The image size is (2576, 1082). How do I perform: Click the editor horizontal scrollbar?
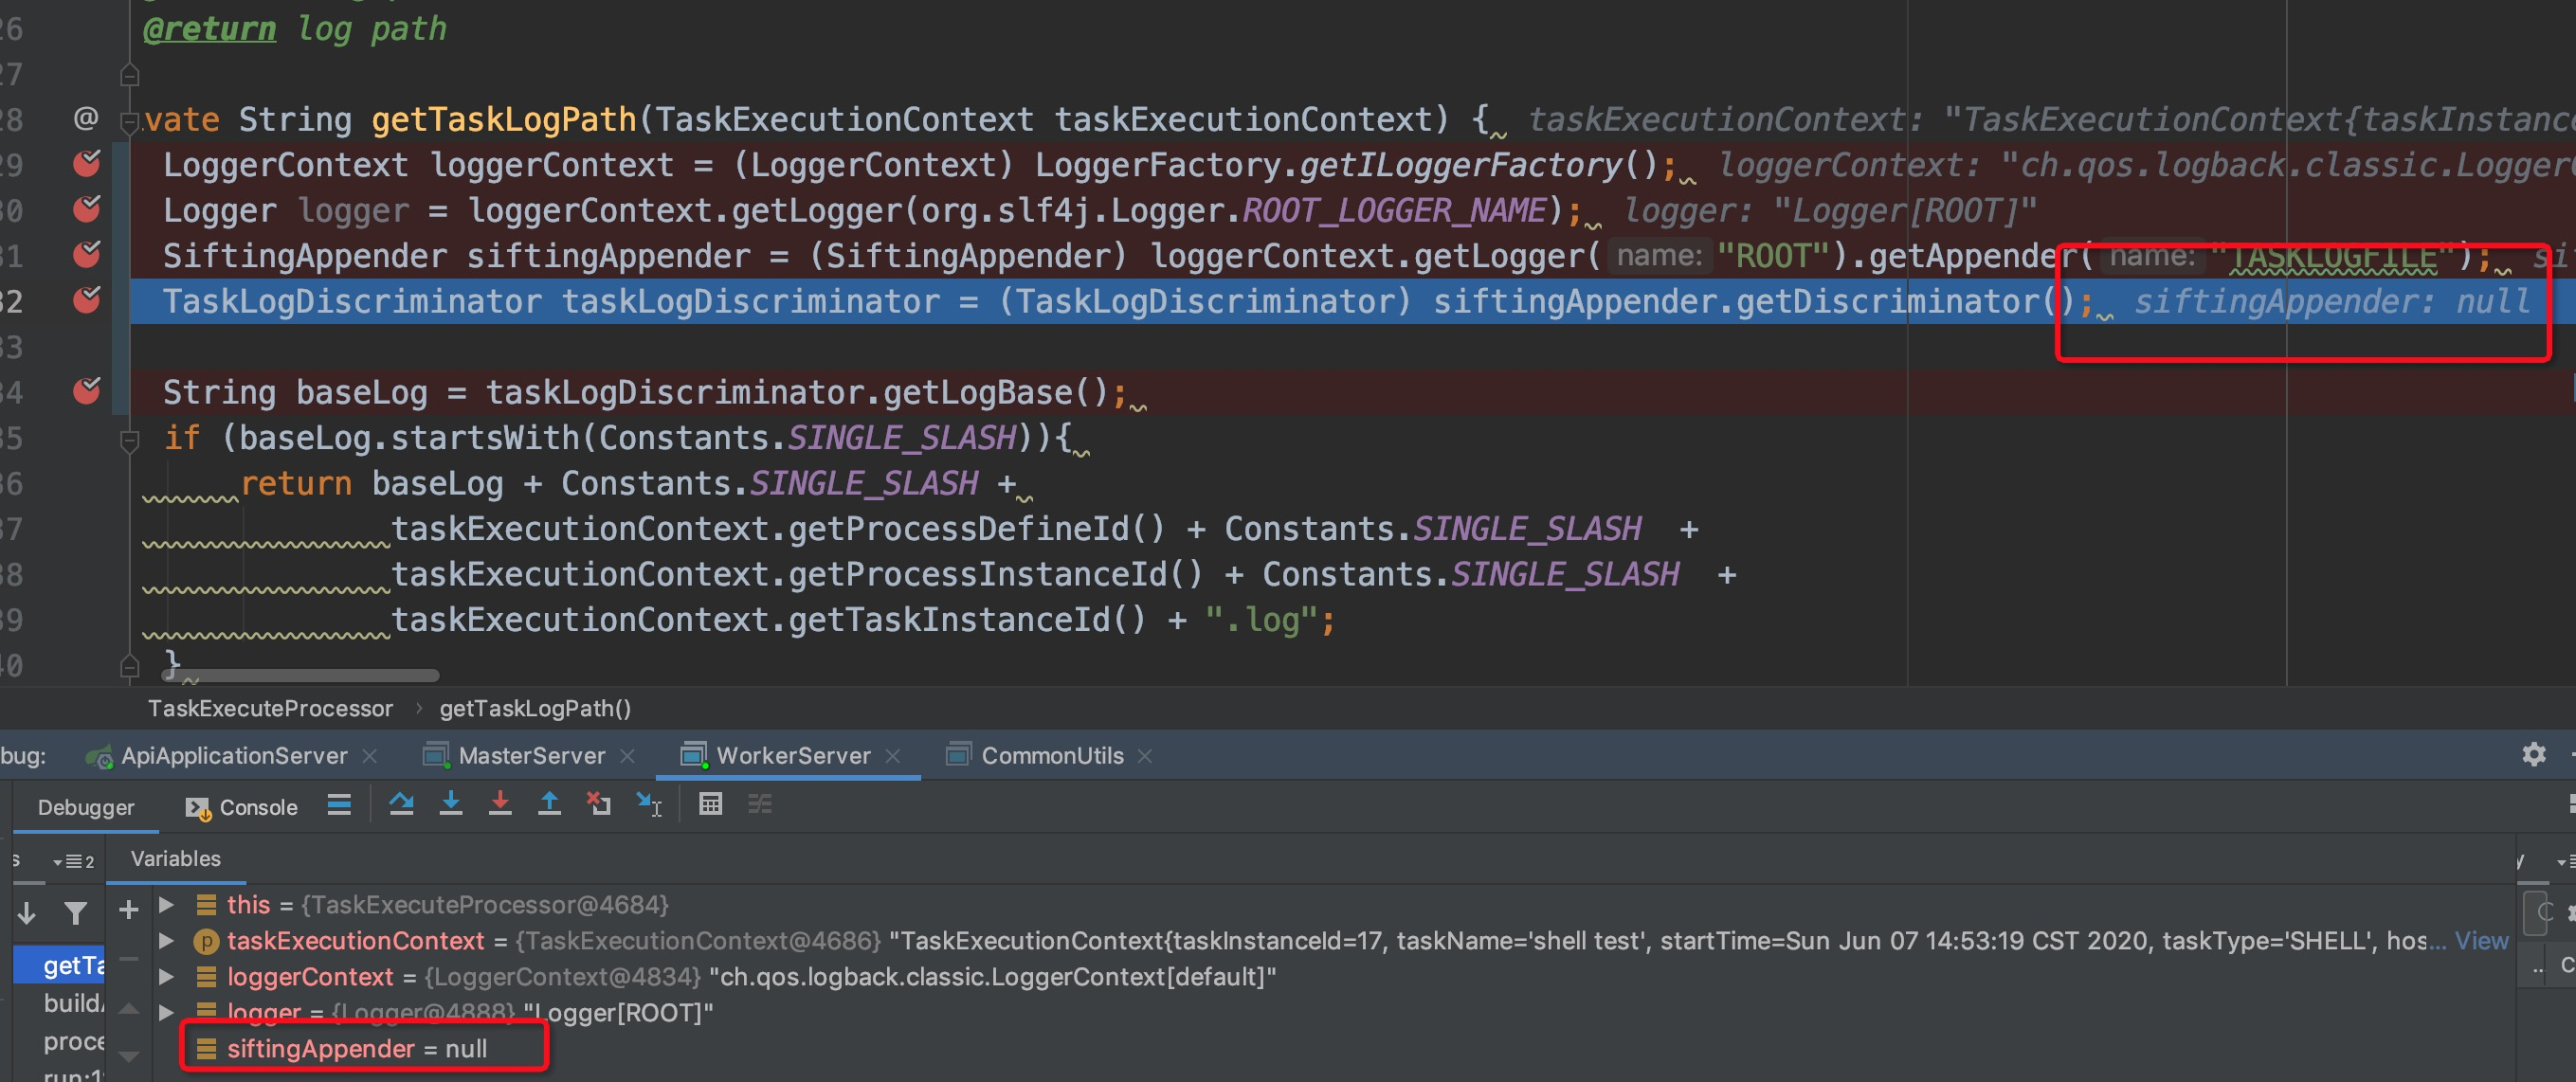(300, 676)
